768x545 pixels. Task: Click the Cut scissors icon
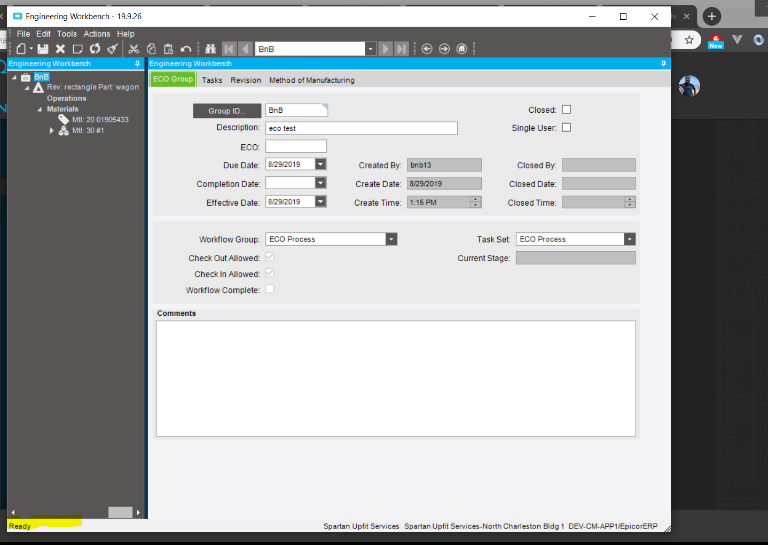coord(134,49)
